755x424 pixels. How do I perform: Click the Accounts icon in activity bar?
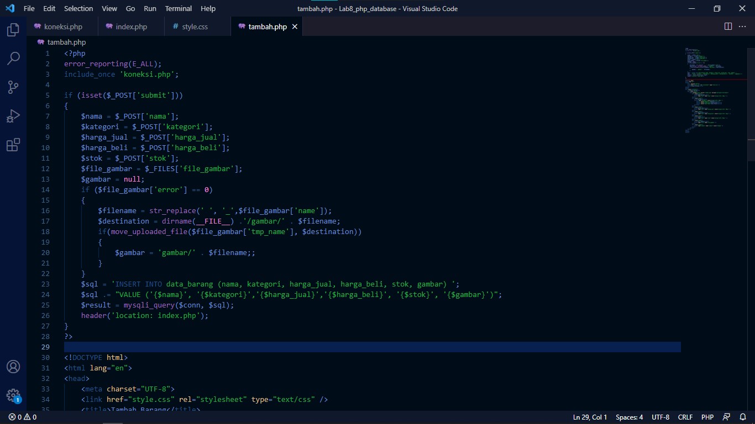(x=13, y=366)
